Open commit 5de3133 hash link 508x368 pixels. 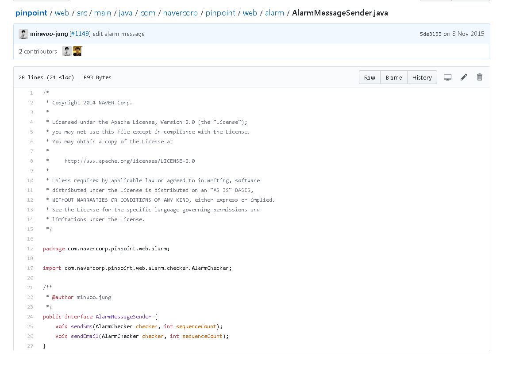(431, 34)
